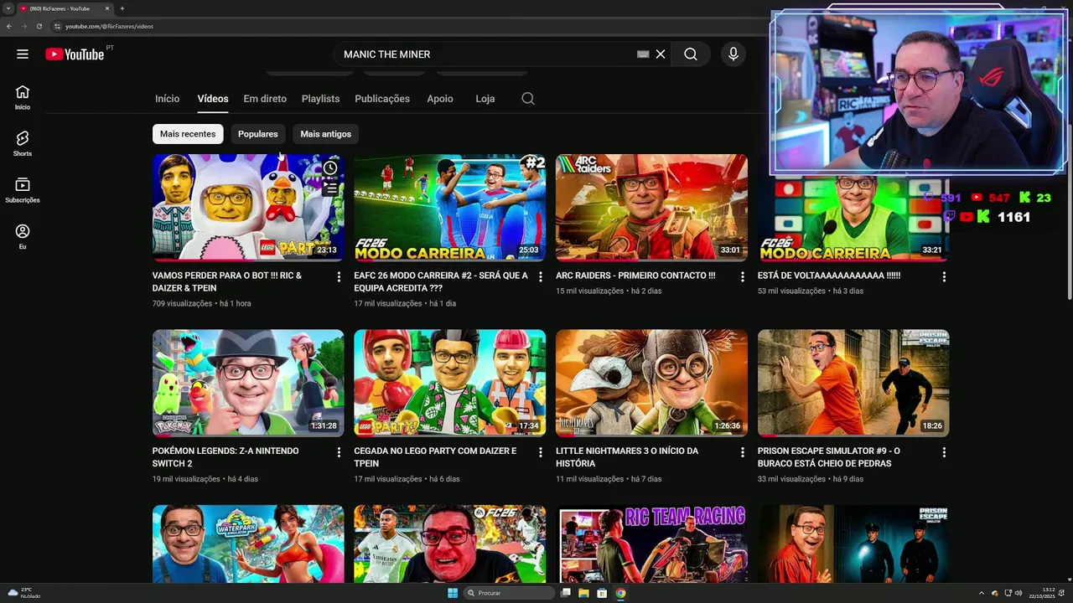Open options menu for ARC RAIDERS video
This screenshot has height=603, width=1073.
click(742, 276)
